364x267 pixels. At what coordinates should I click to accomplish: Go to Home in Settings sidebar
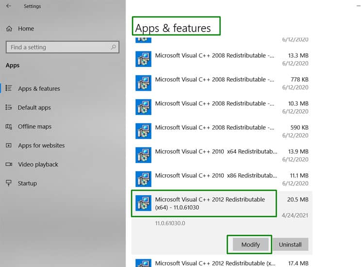tap(26, 29)
